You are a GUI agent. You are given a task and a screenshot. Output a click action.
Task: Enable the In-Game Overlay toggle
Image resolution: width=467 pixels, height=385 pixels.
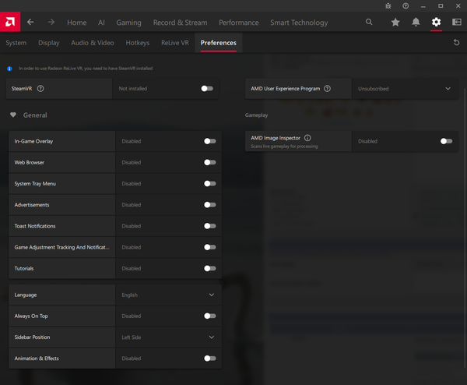[210, 141]
